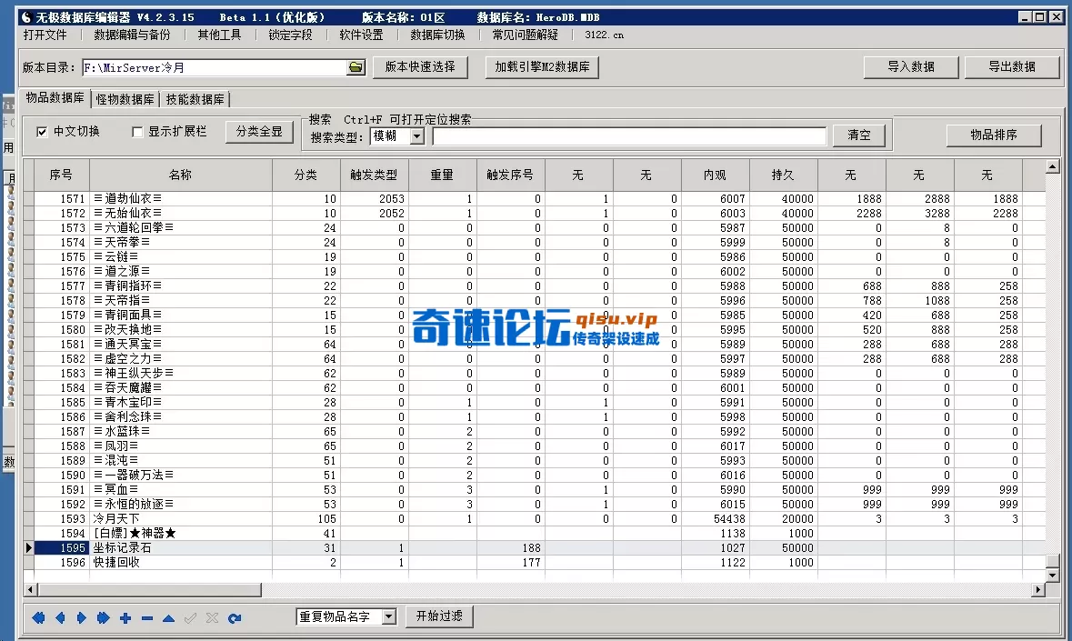The height and width of the screenshot is (641, 1072).
Task: Click the 触发类型 column header
Action: 374,175
